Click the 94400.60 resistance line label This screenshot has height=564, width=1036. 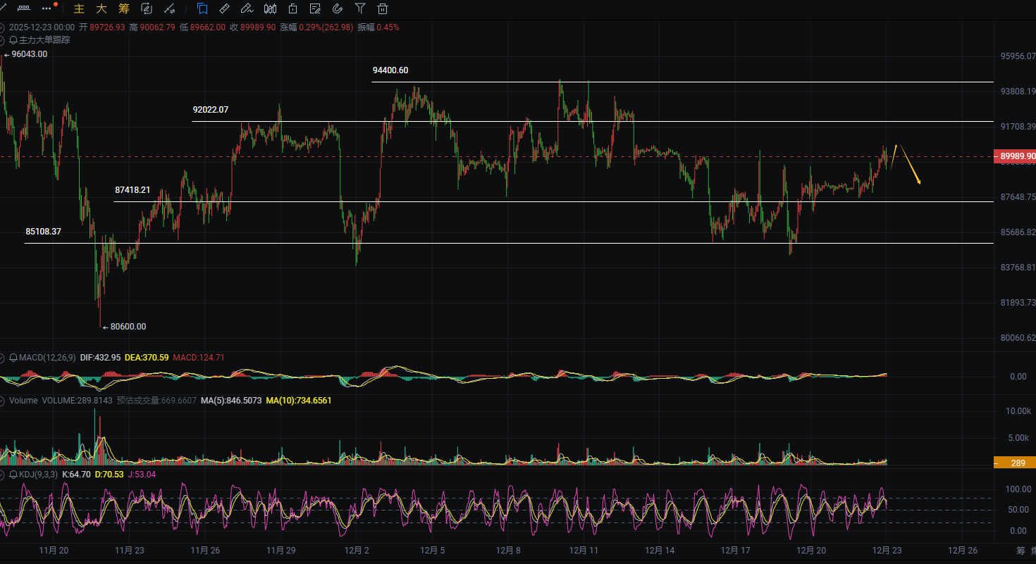[390, 70]
